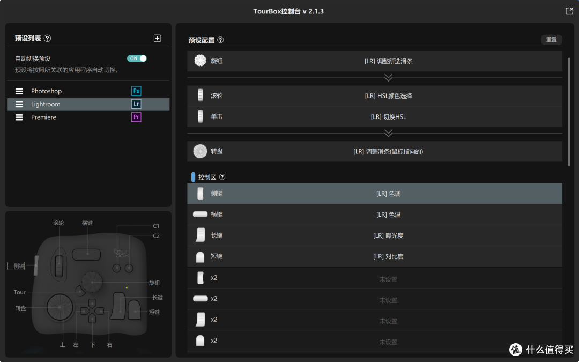Viewport: 579px width, 362px height.
Task: Click the [LR] 调整所选滑条 assignment
Action: coord(388,61)
